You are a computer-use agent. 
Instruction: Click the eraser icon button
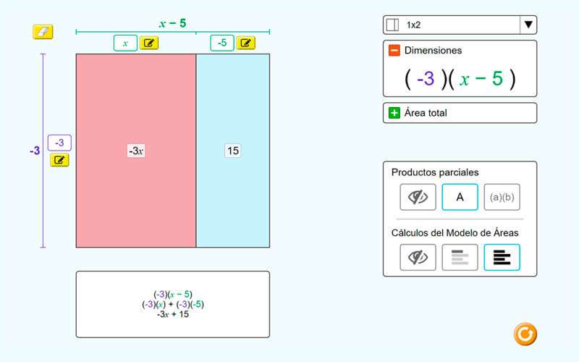43,32
